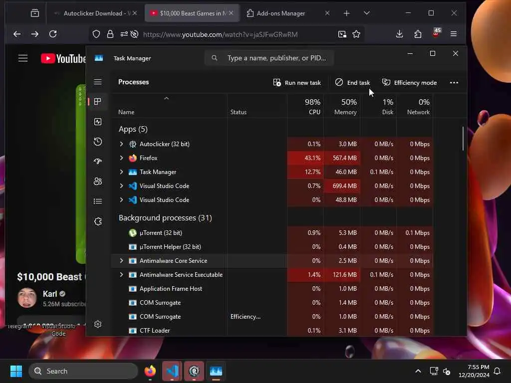Open Details list icon in Task Manager sidebar
This screenshot has height=383, width=511.
[x=98, y=201]
